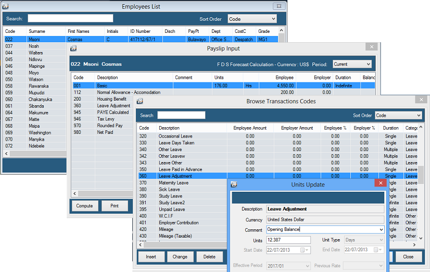Expand the Comment combo box in Units Update
Screen dimensions: 430x272
coord(381,229)
